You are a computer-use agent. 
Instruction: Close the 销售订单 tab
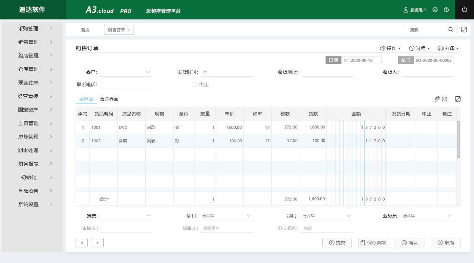tap(129, 30)
